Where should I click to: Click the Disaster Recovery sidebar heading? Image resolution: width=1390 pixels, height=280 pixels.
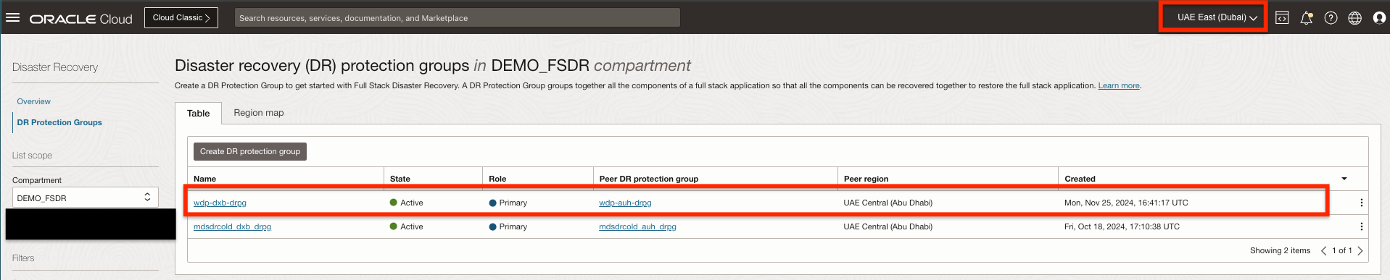55,67
